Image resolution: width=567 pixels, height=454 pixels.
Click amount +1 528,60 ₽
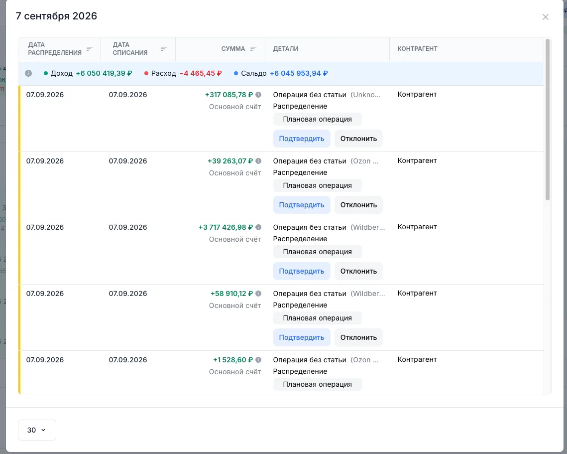233,359
